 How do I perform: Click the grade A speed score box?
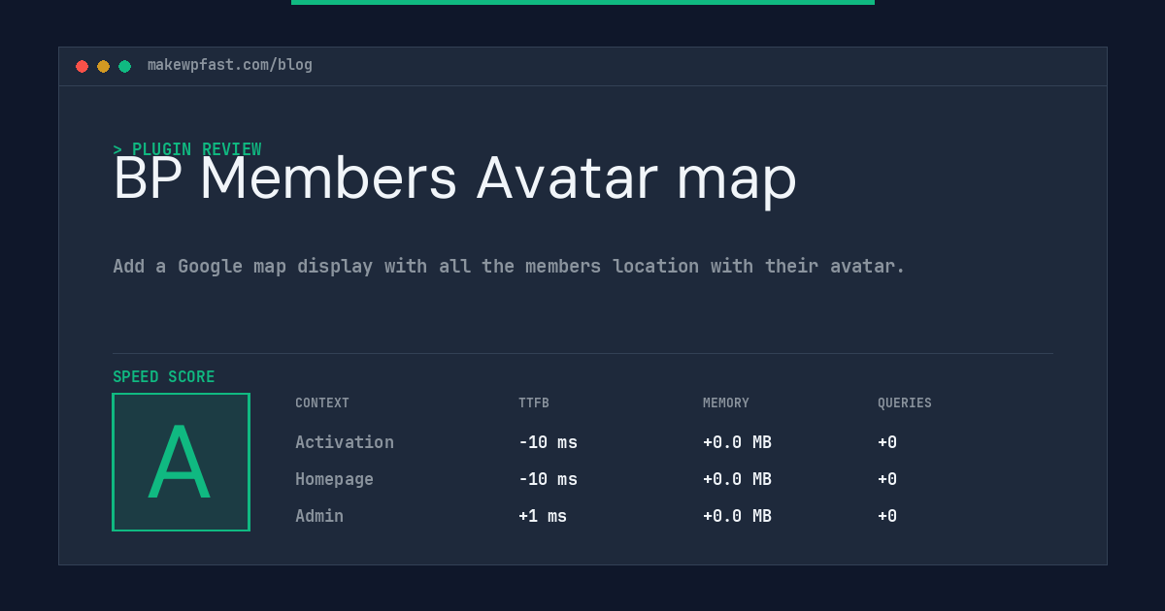point(181,462)
